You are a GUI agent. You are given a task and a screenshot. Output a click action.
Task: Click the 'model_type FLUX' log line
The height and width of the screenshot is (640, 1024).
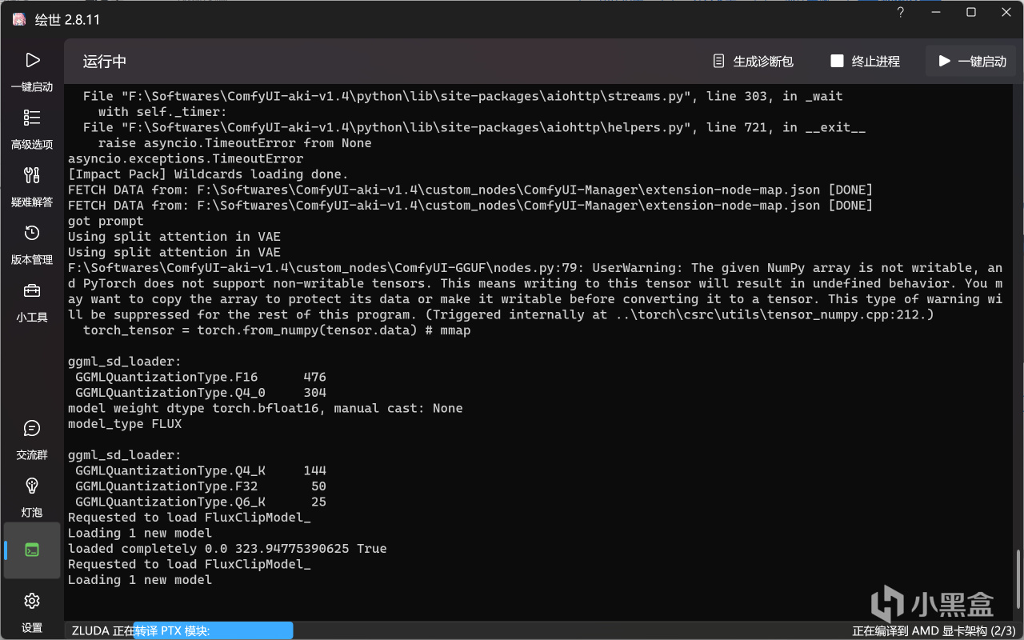coord(125,424)
